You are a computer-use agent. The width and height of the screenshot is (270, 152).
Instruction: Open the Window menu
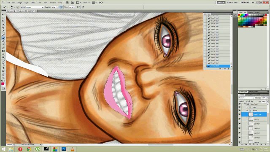(53, 3)
